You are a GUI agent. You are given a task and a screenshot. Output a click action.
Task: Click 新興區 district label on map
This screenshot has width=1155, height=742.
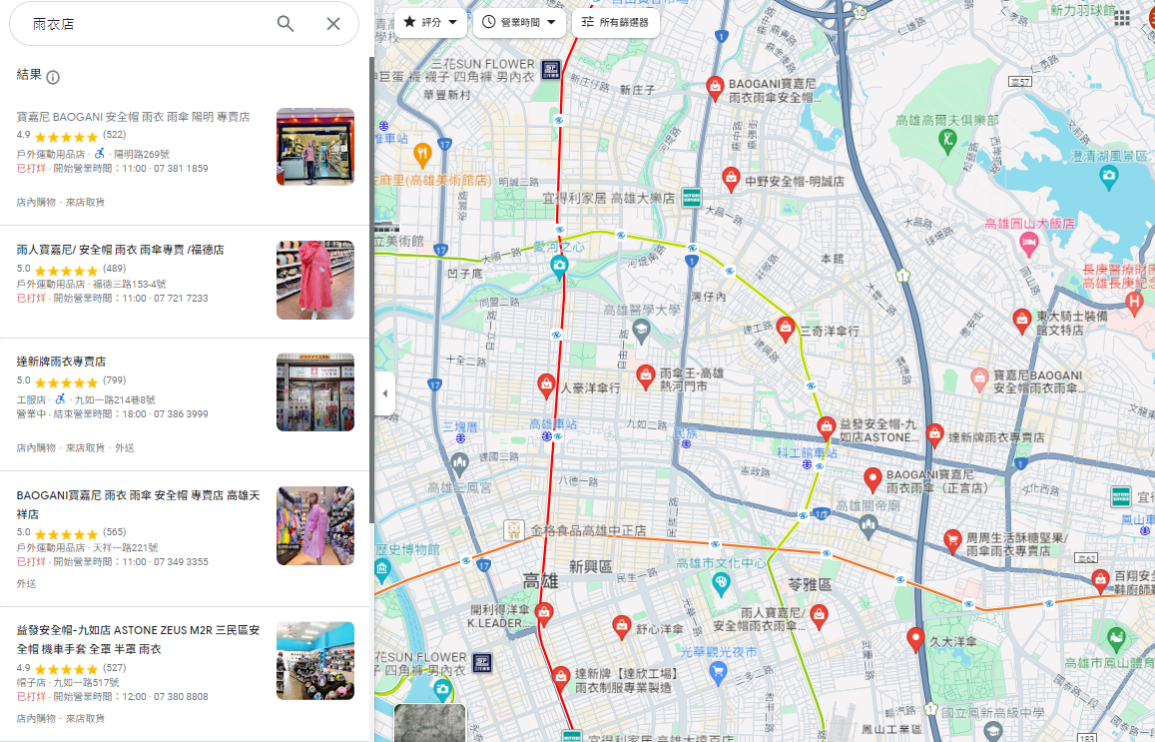pyautogui.click(x=590, y=566)
